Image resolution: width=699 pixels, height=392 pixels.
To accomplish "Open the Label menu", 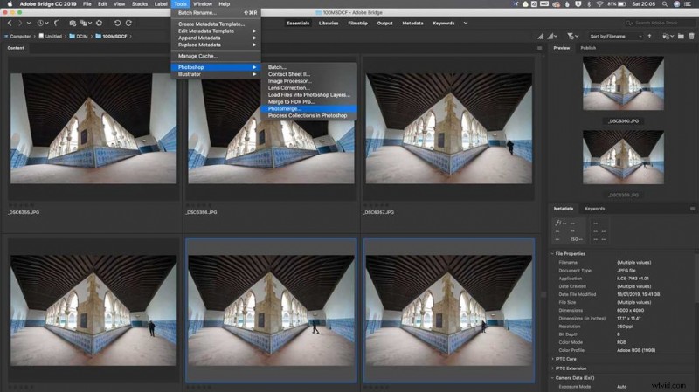I will [x=161, y=4].
